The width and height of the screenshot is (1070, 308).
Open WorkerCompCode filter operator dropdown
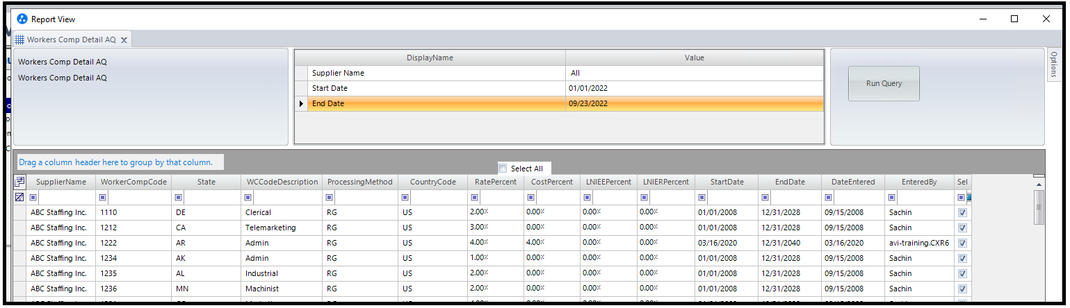coord(104,198)
